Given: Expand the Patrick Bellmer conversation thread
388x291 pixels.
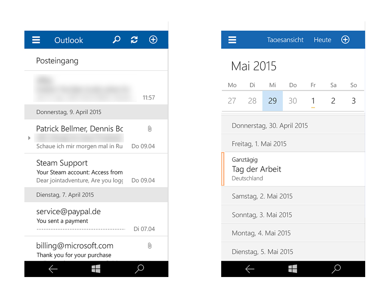Looking at the screenshot, I should click(x=29, y=138).
